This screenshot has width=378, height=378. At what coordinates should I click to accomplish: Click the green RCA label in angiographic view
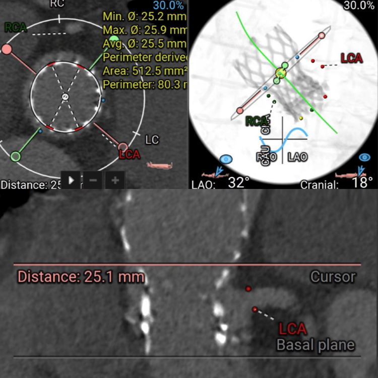point(257,121)
